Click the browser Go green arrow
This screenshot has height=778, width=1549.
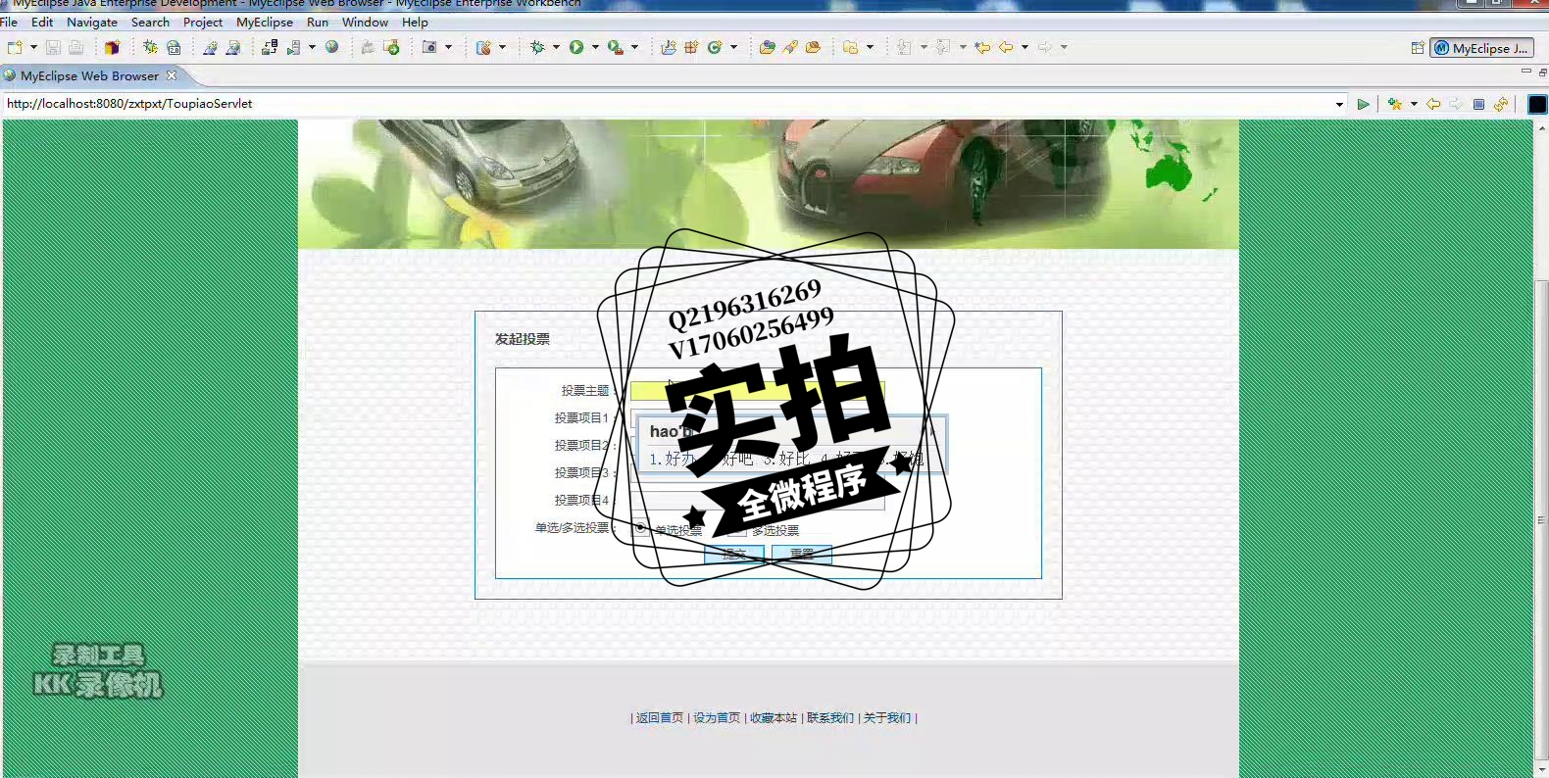tap(1364, 104)
